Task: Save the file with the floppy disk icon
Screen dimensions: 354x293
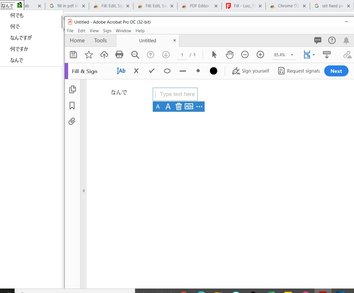Action: coord(73,55)
